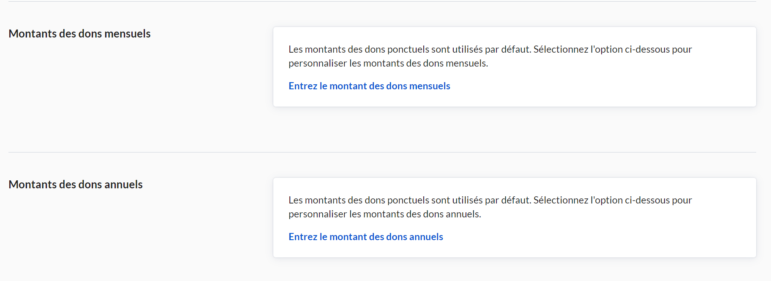Click the divider between monthly and annual sections
The image size is (771, 281).
(380, 152)
